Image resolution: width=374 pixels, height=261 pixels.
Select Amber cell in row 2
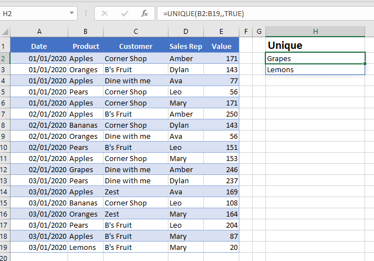(x=186, y=58)
